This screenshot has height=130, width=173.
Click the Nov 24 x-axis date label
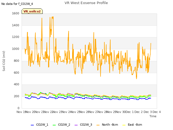coord(66,112)
